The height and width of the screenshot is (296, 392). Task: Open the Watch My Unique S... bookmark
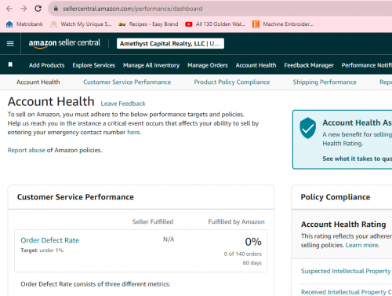tap(81, 24)
